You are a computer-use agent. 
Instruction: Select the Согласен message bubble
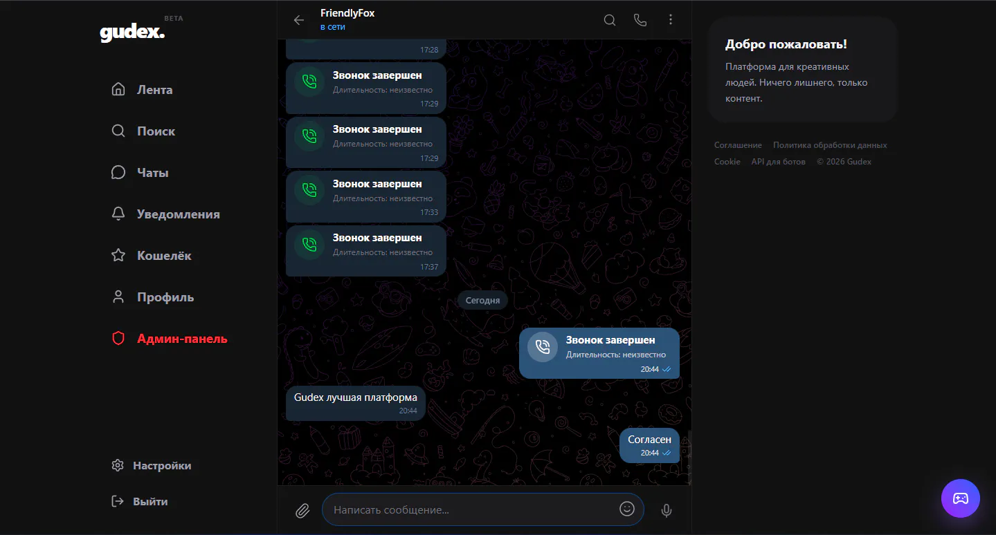click(x=649, y=445)
